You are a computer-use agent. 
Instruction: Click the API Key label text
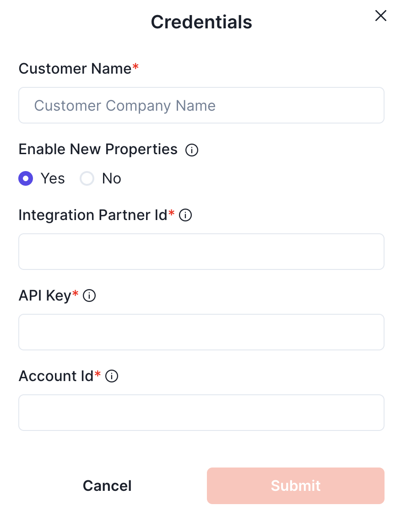point(45,296)
